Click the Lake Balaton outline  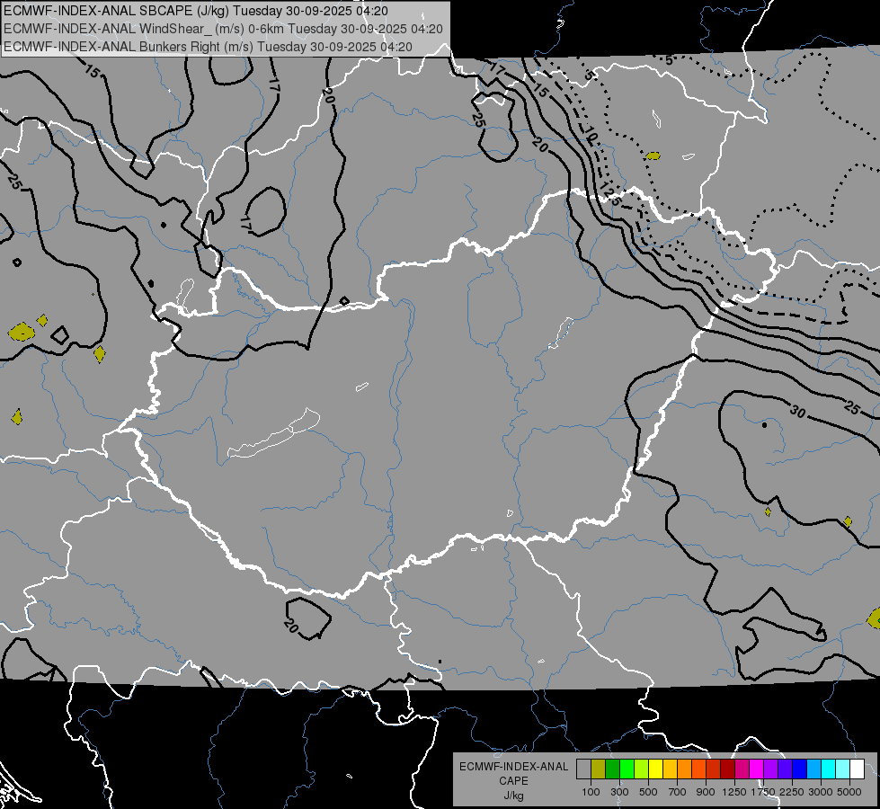pos(273,433)
